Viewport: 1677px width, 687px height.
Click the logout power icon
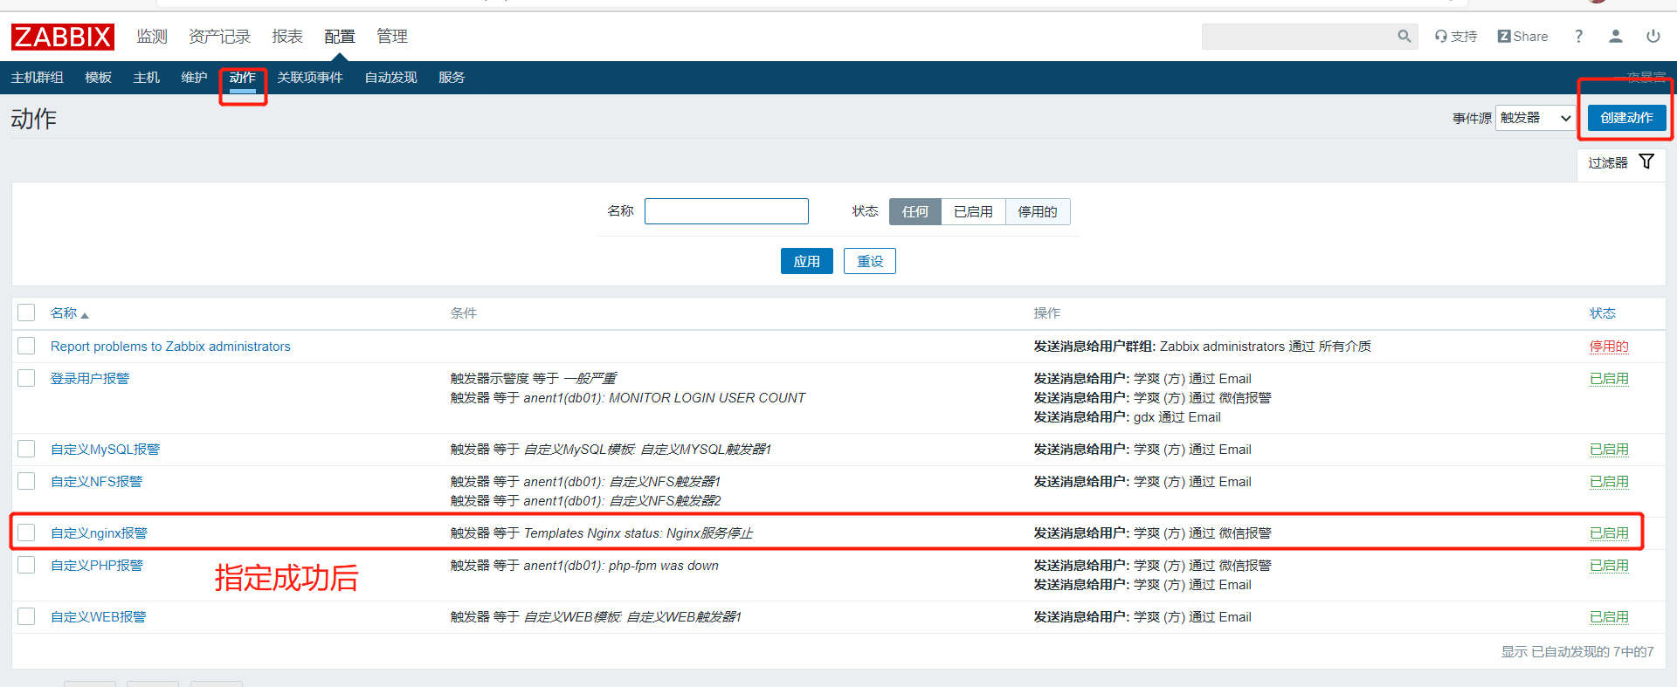pos(1653,36)
